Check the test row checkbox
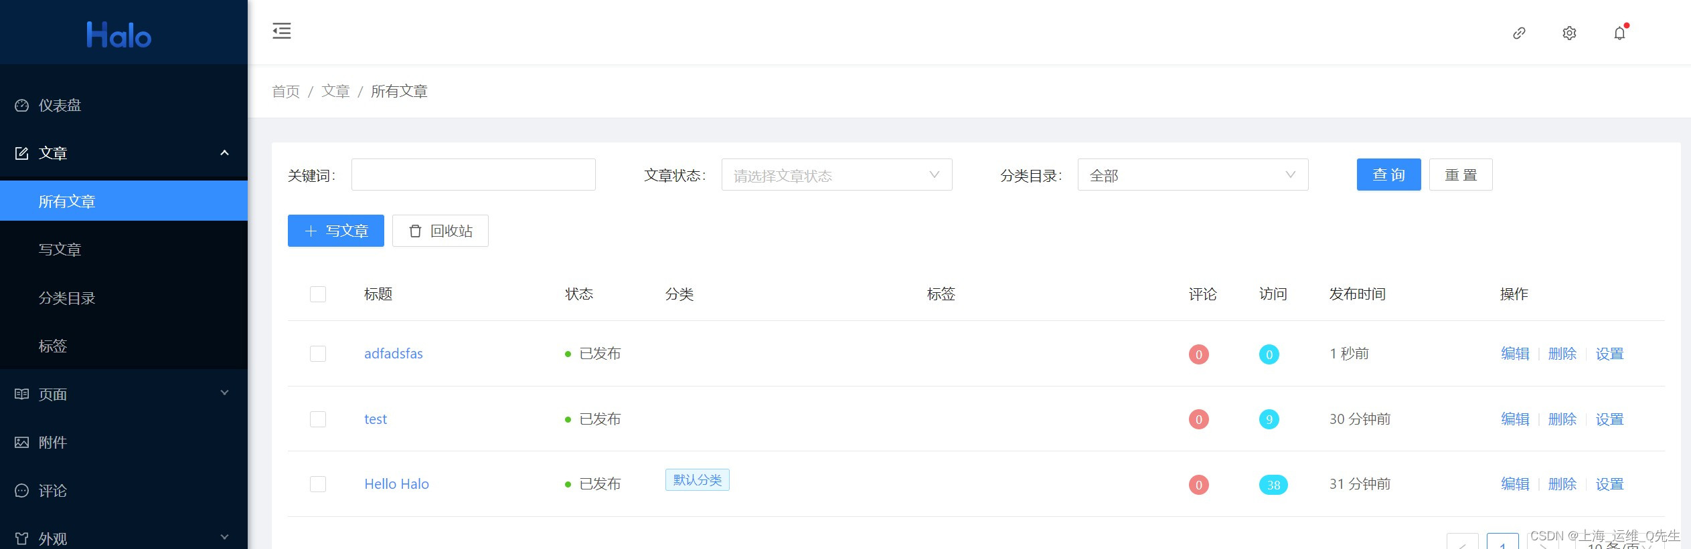 (318, 419)
